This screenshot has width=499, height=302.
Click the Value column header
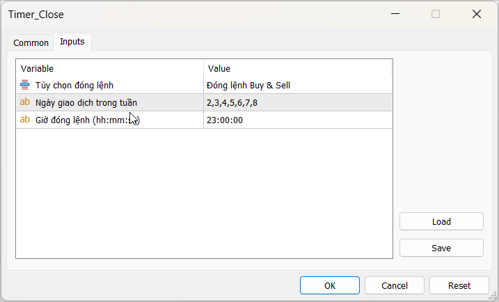pyautogui.click(x=298, y=69)
